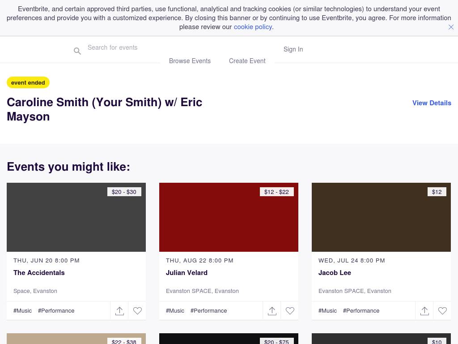Image resolution: width=458 pixels, height=344 pixels.
Task: Open the Julian Velard red thumbnail
Action: 229,217
